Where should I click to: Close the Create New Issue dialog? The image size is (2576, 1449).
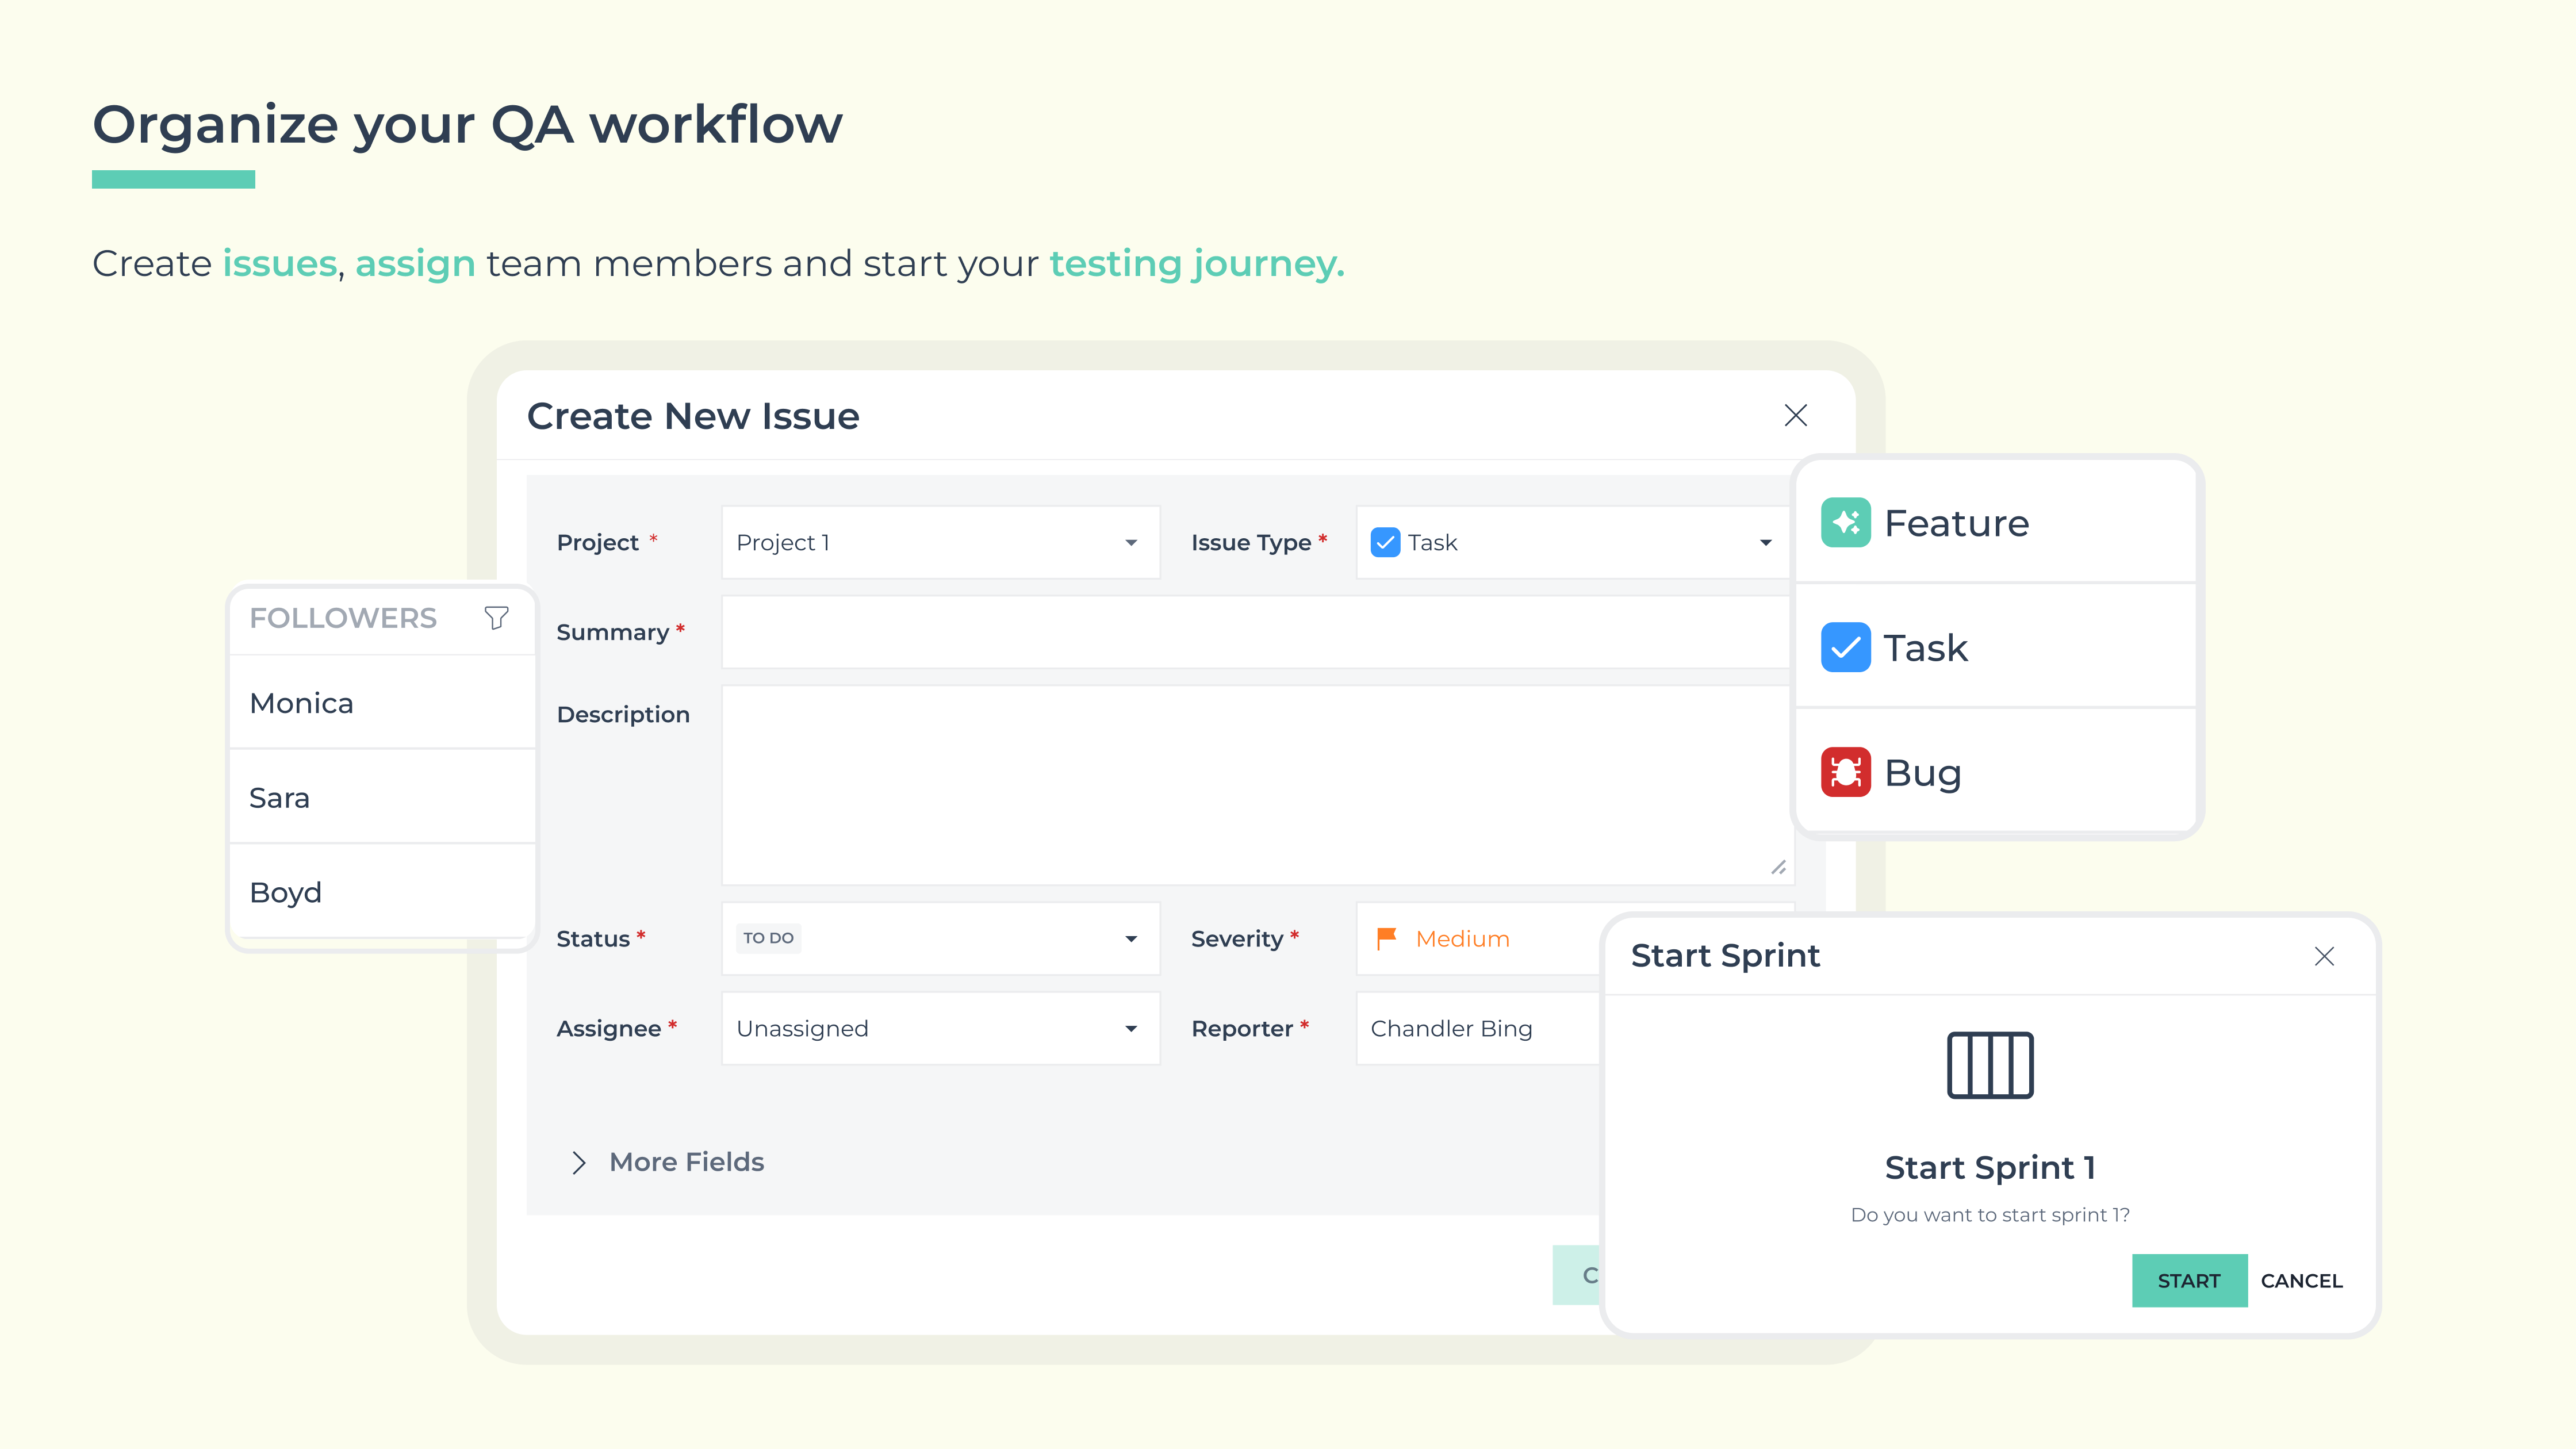(x=1795, y=416)
